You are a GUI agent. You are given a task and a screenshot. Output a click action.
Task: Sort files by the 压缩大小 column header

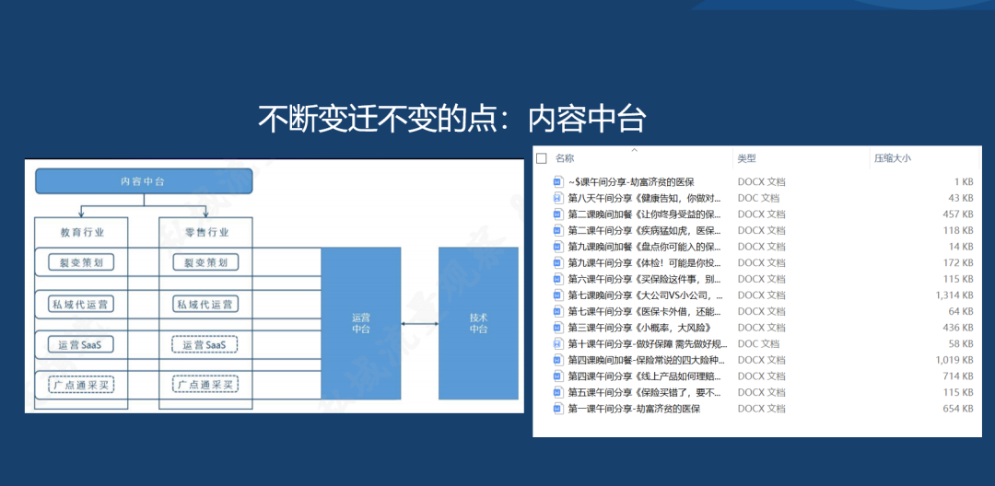click(892, 158)
